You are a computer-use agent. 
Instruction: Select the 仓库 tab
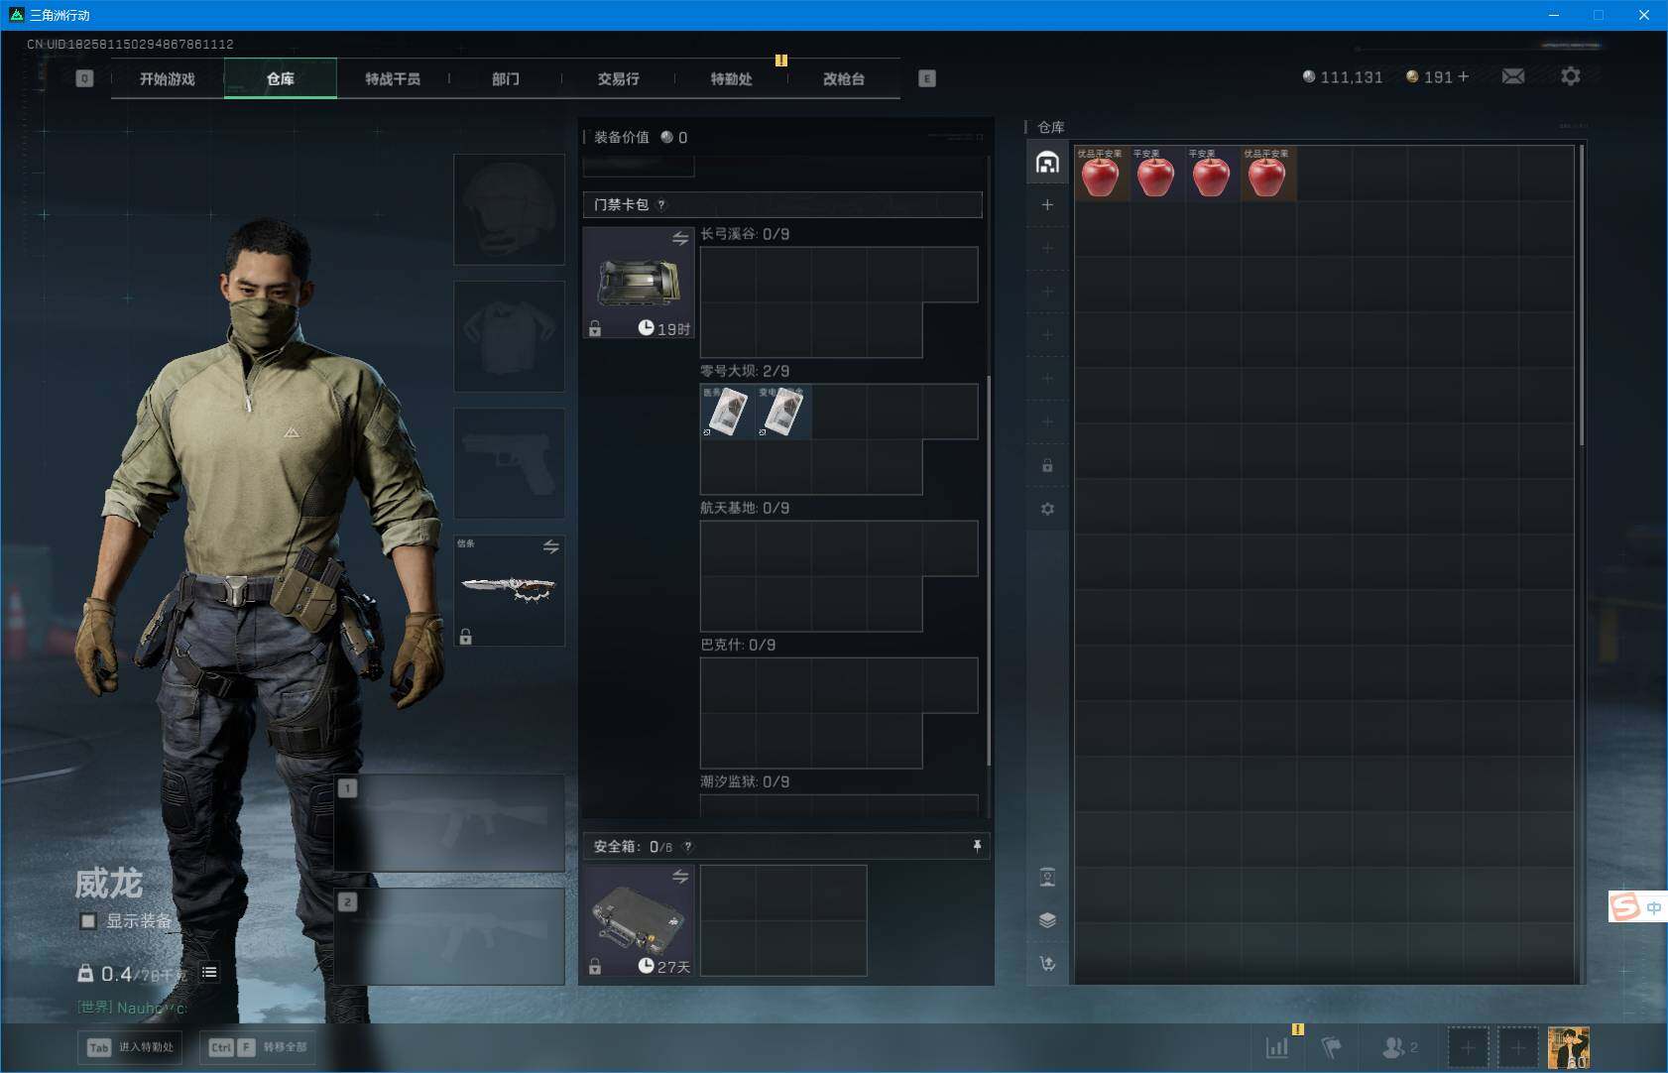pyautogui.click(x=281, y=78)
